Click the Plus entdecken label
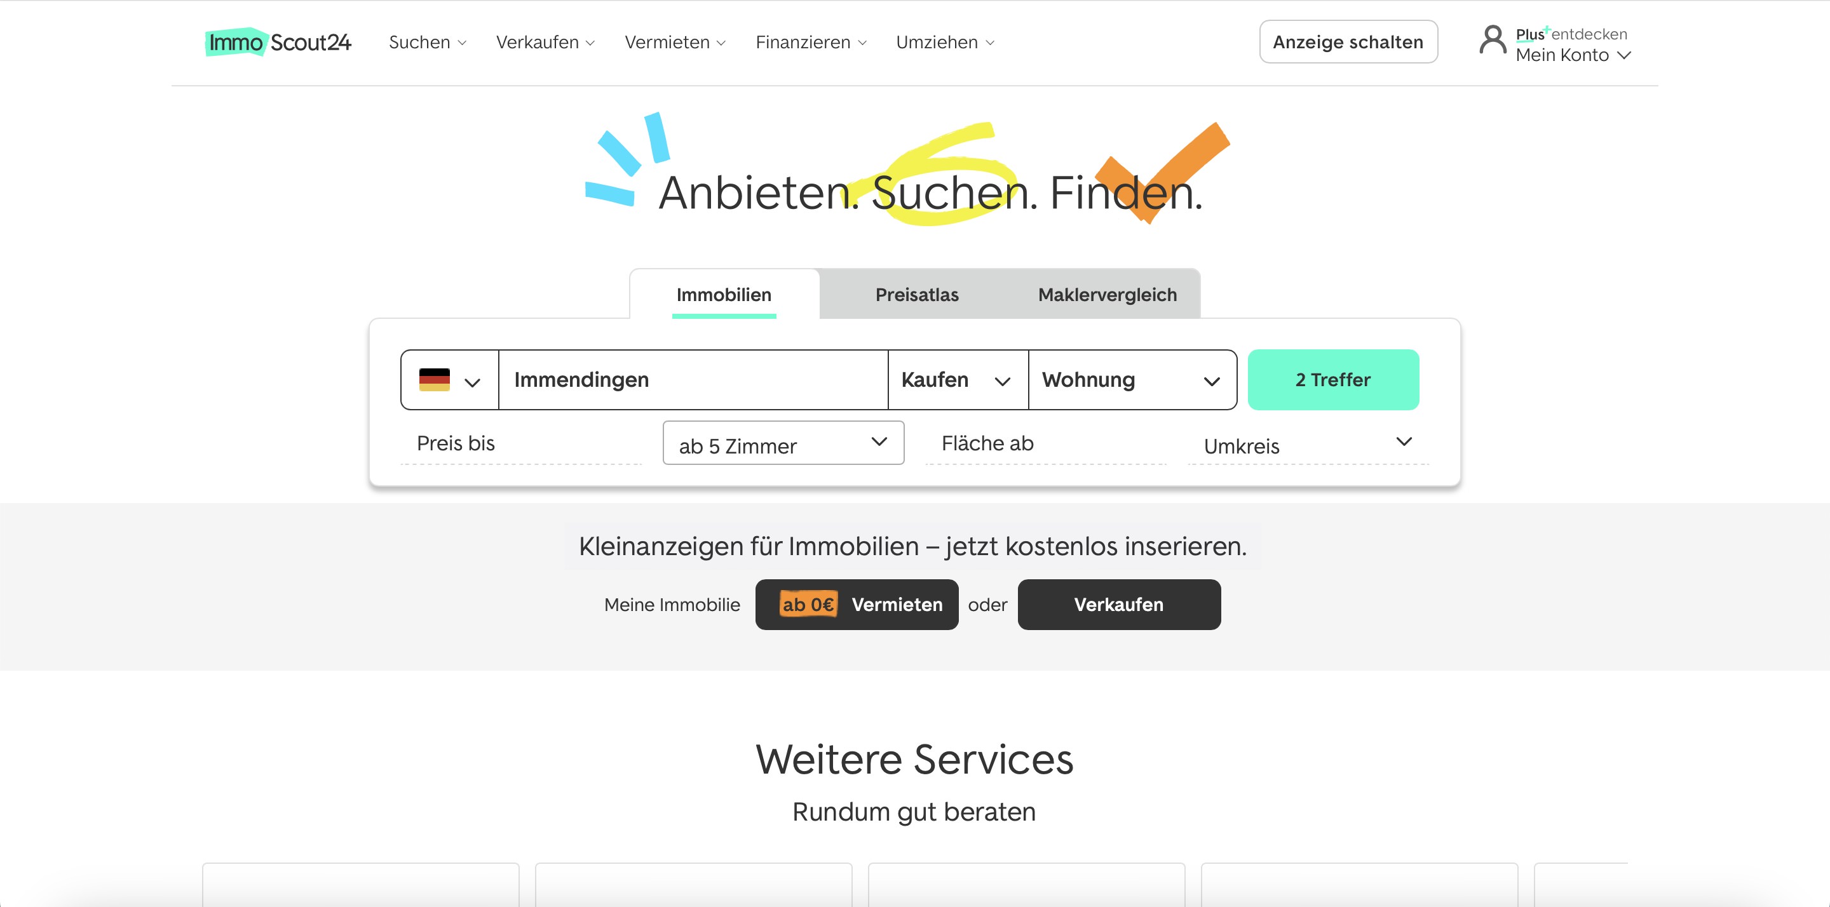The width and height of the screenshot is (1830, 907). point(1571,34)
